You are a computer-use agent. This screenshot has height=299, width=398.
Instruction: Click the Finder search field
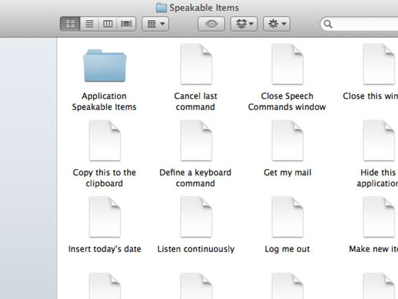(359, 24)
